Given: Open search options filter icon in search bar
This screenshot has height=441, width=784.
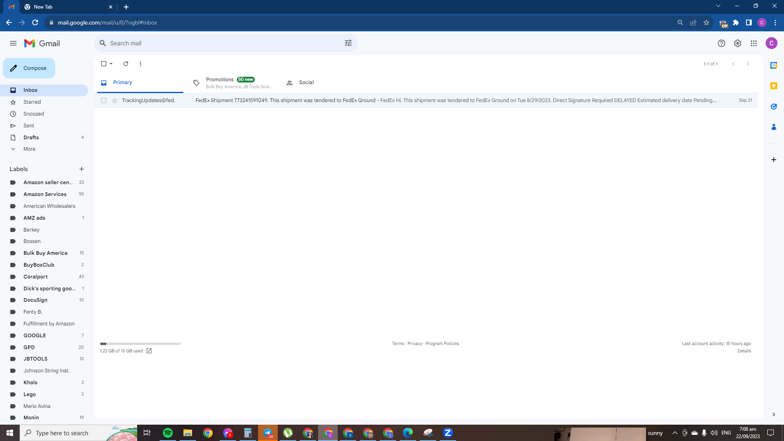Looking at the screenshot, I should [348, 43].
